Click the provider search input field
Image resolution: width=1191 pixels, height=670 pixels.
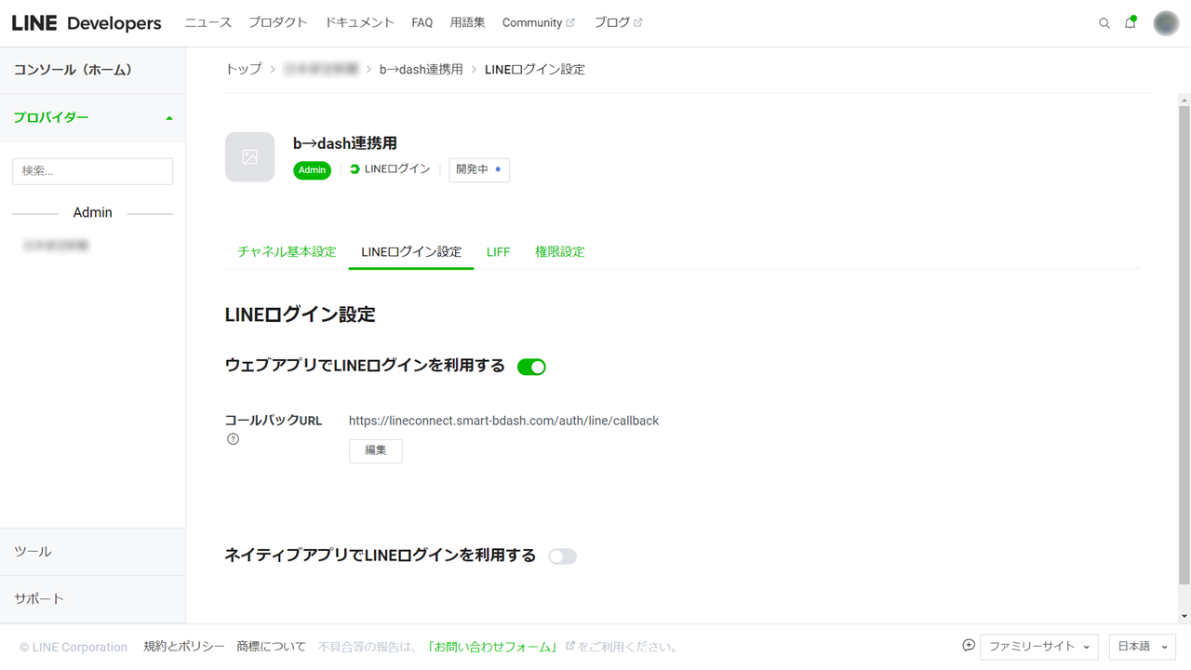93,171
